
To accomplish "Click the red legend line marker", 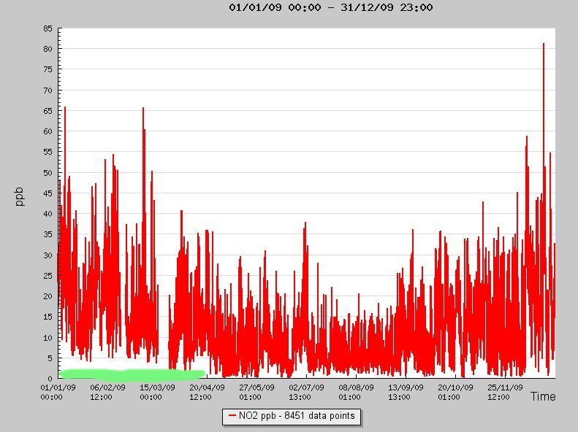I will click(x=232, y=416).
